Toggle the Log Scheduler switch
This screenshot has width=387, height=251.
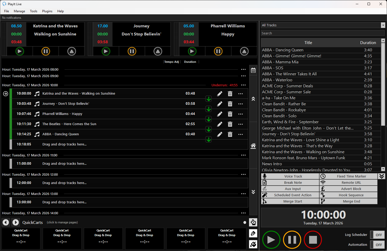(x=377, y=235)
